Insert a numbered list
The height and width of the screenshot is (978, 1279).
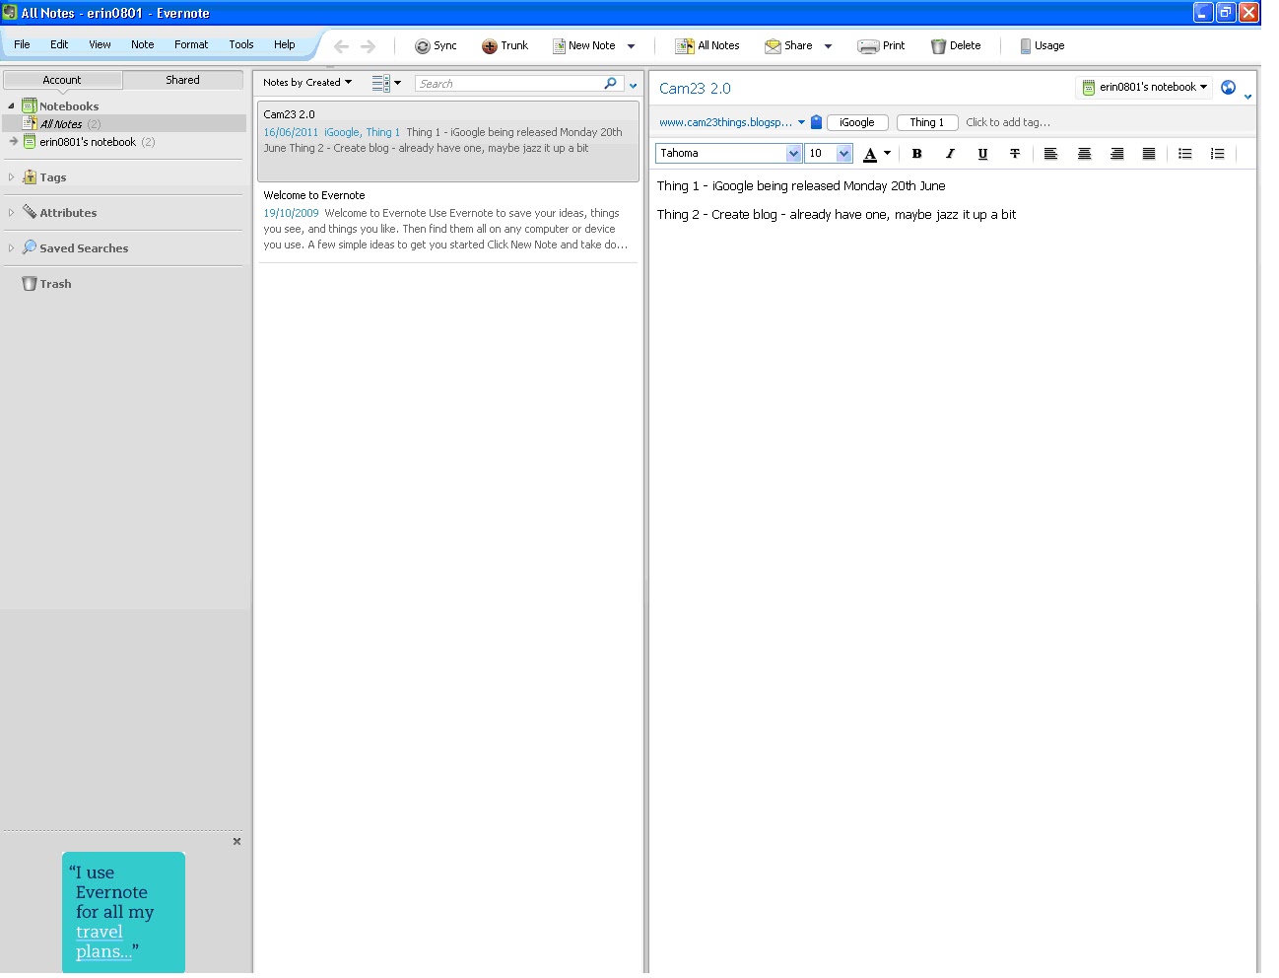[1218, 154]
